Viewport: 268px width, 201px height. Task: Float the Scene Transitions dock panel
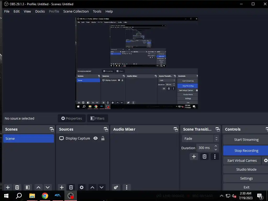217,129
